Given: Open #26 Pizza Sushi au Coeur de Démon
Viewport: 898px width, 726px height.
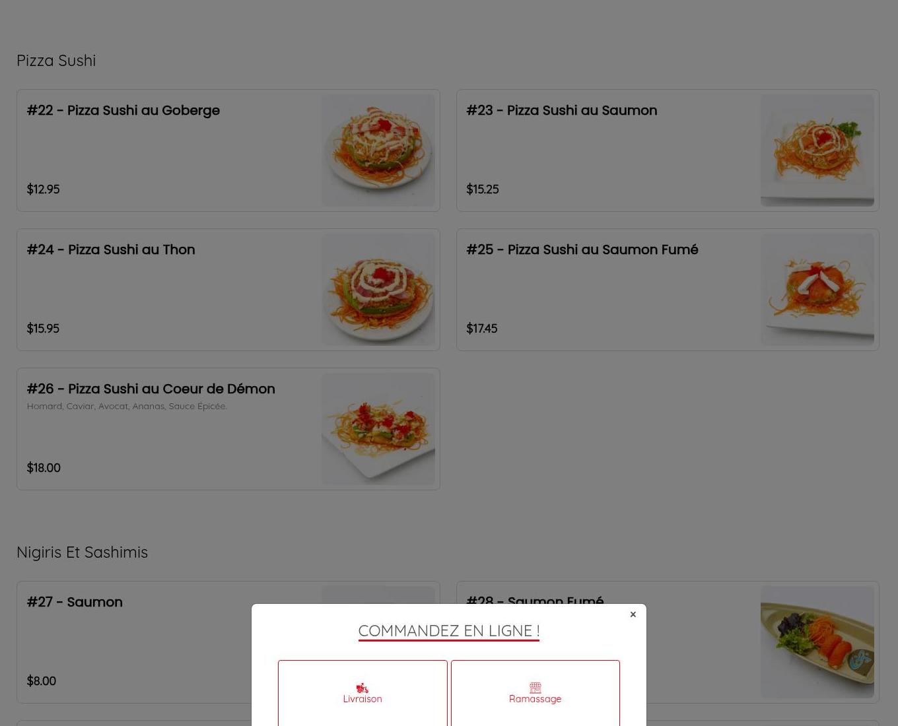Looking at the screenshot, I should [x=228, y=429].
